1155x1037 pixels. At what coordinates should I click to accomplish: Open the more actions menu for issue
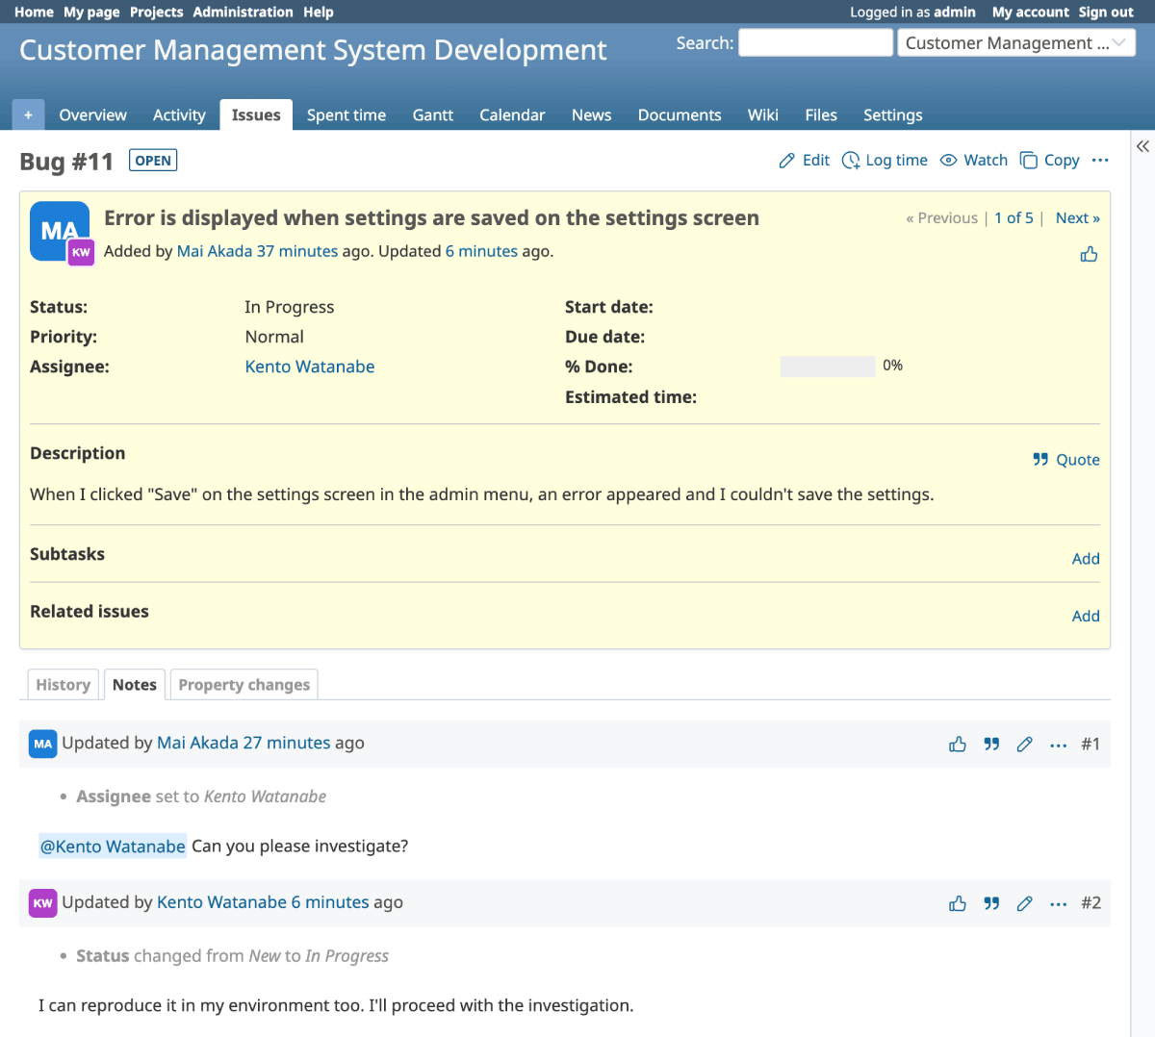[x=1100, y=161]
